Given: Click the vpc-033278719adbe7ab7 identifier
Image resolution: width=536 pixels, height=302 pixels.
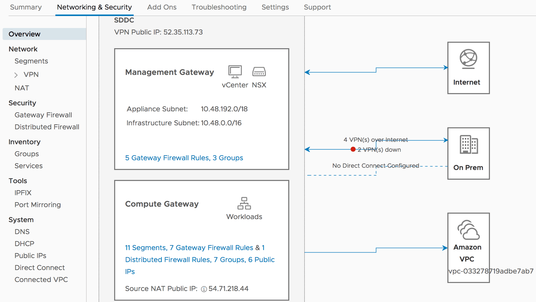Looking at the screenshot, I should [491, 271].
